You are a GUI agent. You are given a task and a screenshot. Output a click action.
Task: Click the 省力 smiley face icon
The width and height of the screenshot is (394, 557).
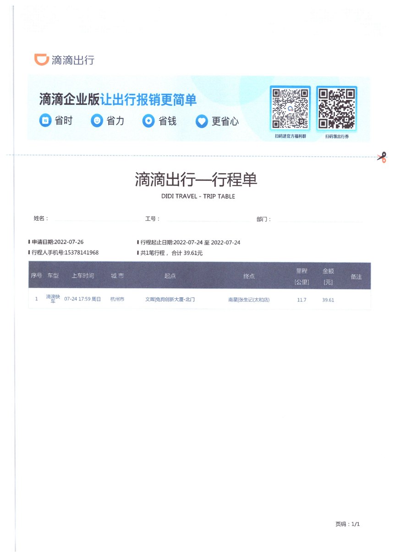coord(97,121)
